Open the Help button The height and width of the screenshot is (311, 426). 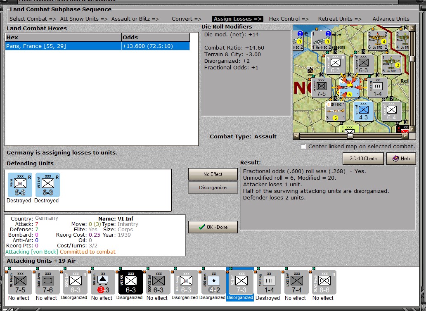click(x=401, y=159)
